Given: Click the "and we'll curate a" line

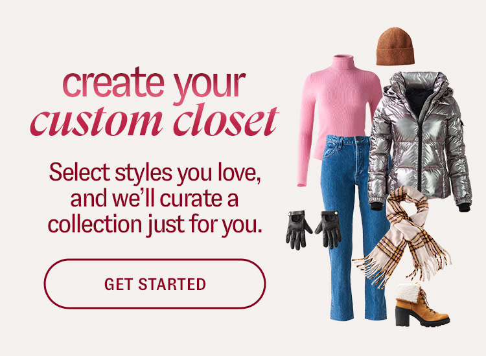Looking at the screenshot, I should (x=154, y=199).
